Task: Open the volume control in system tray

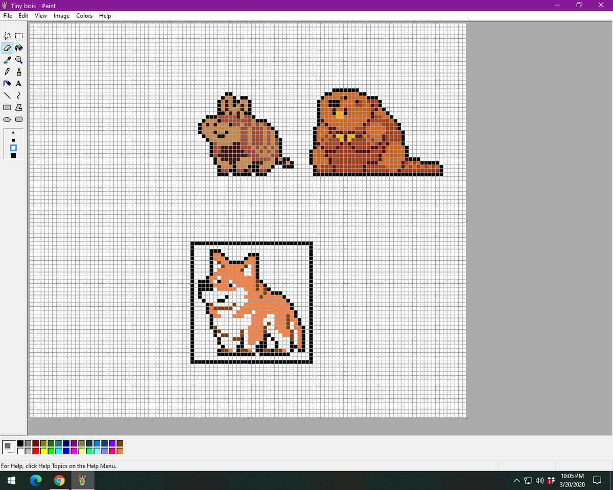Action: [x=540, y=480]
